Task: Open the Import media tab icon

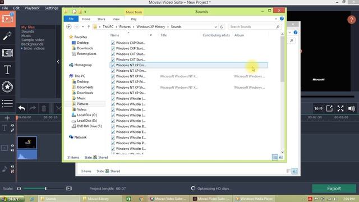Action: [7, 19]
